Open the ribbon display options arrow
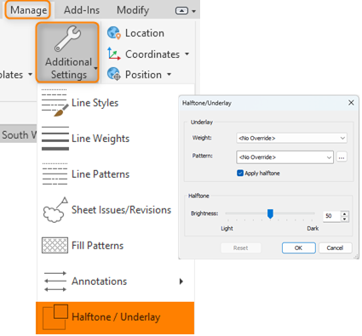Viewport: 362px width, 336px height. point(194,11)
